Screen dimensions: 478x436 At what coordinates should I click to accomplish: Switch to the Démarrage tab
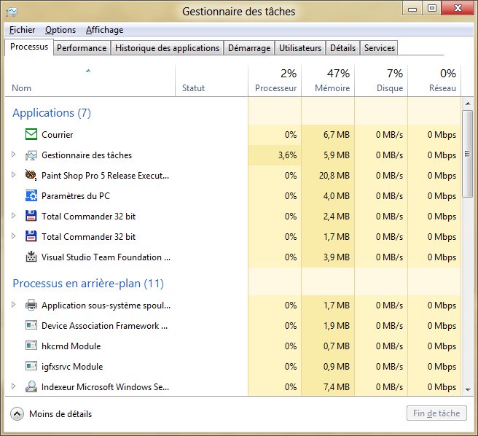249,48
